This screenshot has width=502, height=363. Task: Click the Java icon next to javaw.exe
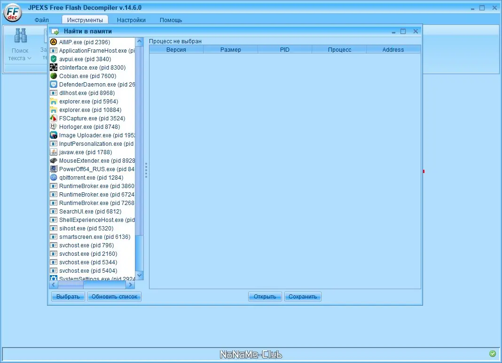click(x=54, y=152)
